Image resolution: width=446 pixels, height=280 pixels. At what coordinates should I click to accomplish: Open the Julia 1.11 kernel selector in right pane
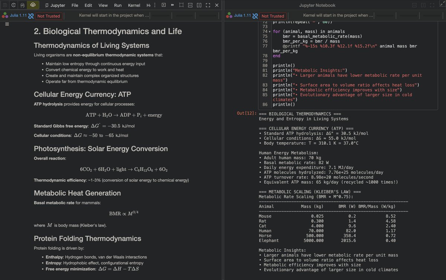[x=242, y=16]
